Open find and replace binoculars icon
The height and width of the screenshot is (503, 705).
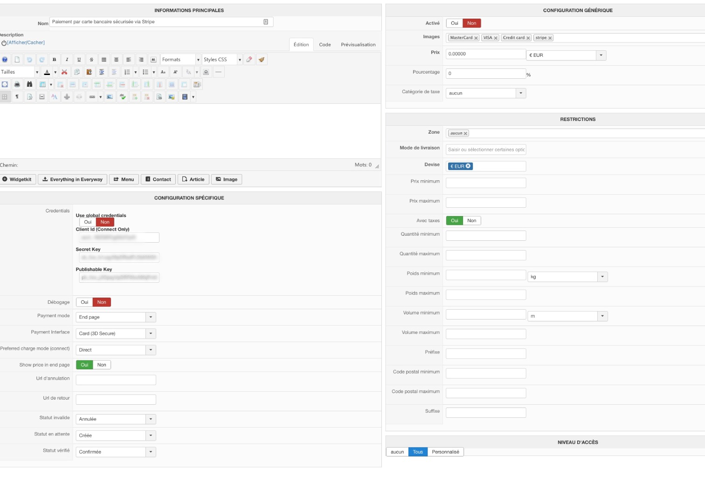coord(29,84)
